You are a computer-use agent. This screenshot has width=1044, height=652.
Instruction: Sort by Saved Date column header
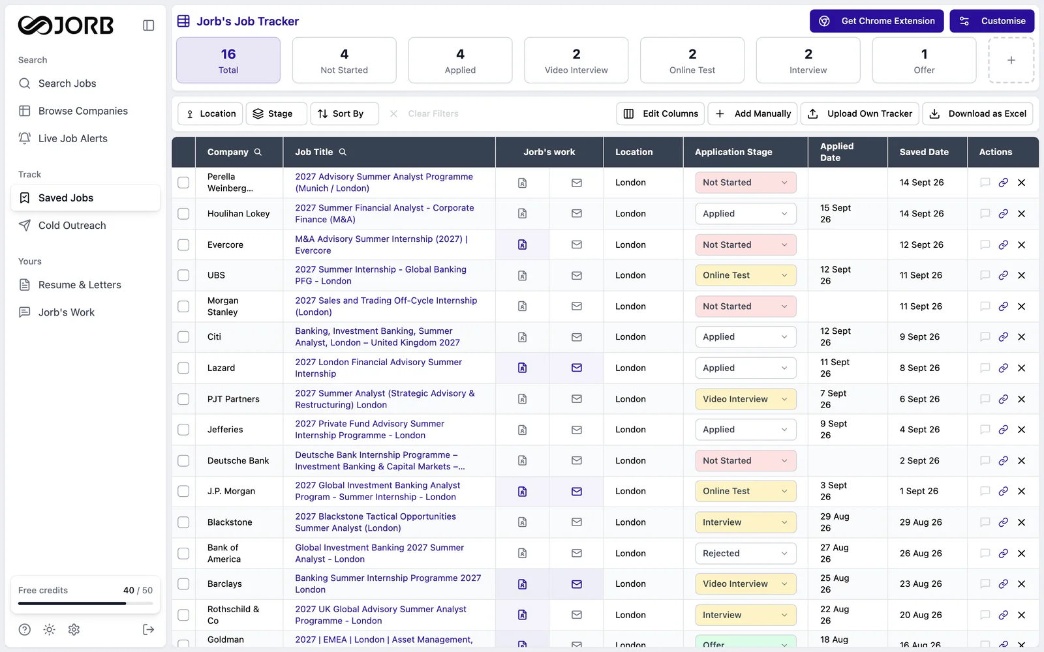pyautogui.click(x=924, y=152)
